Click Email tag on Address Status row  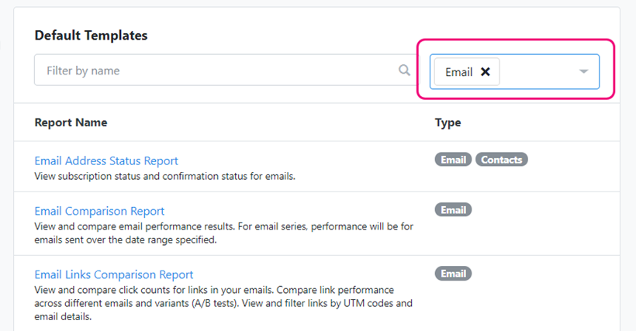point(453,160)
